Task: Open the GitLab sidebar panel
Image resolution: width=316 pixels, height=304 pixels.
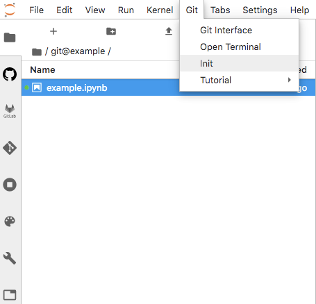Action: (10, 111)
